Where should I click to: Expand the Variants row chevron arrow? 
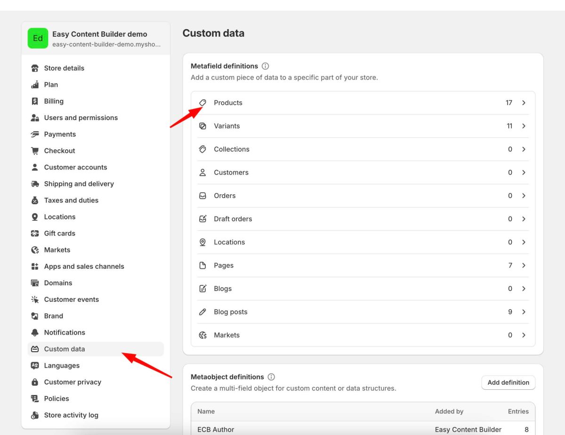point(524,126)
